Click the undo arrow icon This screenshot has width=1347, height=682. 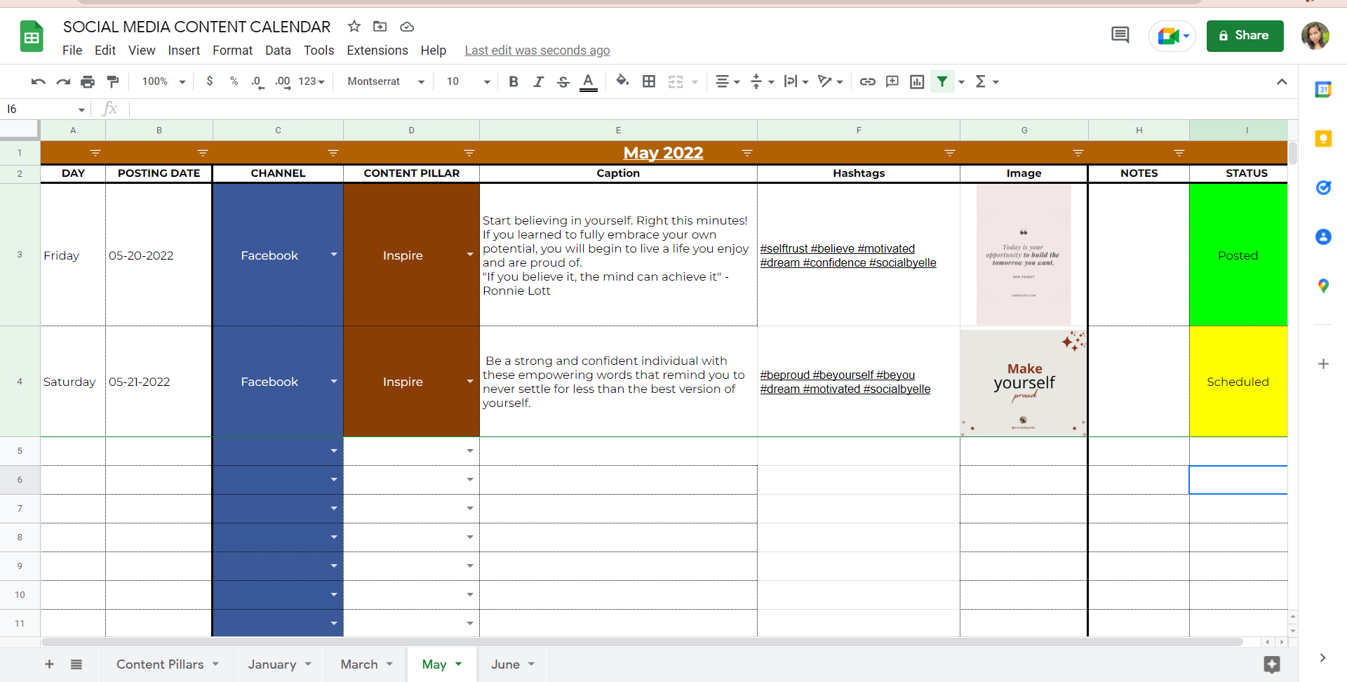pyautogui.click(x=38, y=82)
